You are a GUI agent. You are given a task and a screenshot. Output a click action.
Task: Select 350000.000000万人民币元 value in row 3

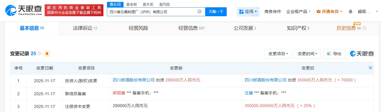point(269,106)
